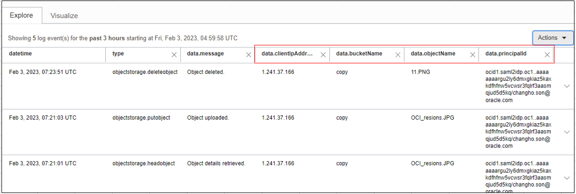Click bucket name copy in putobject row

click(342, 118)
